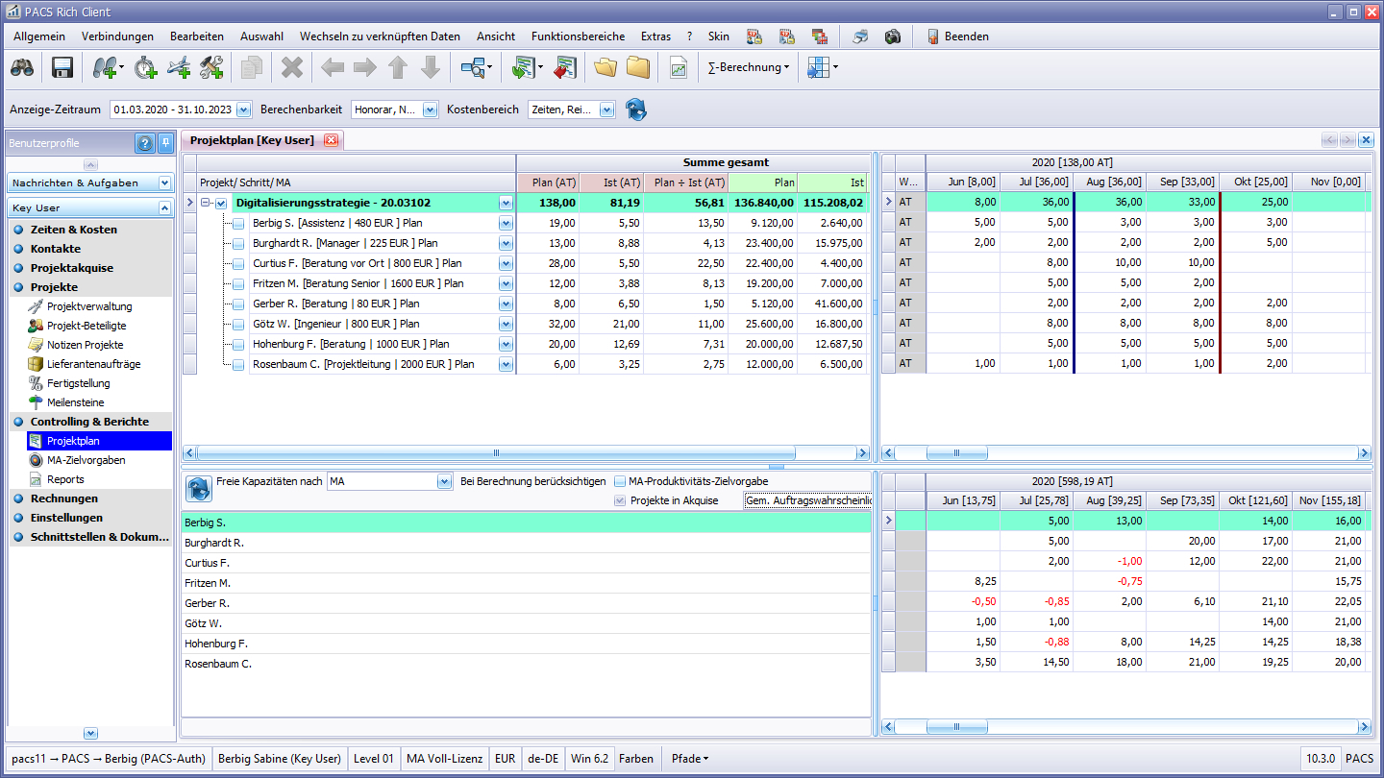
Task: Open the Extras menu
Action: 655,36
